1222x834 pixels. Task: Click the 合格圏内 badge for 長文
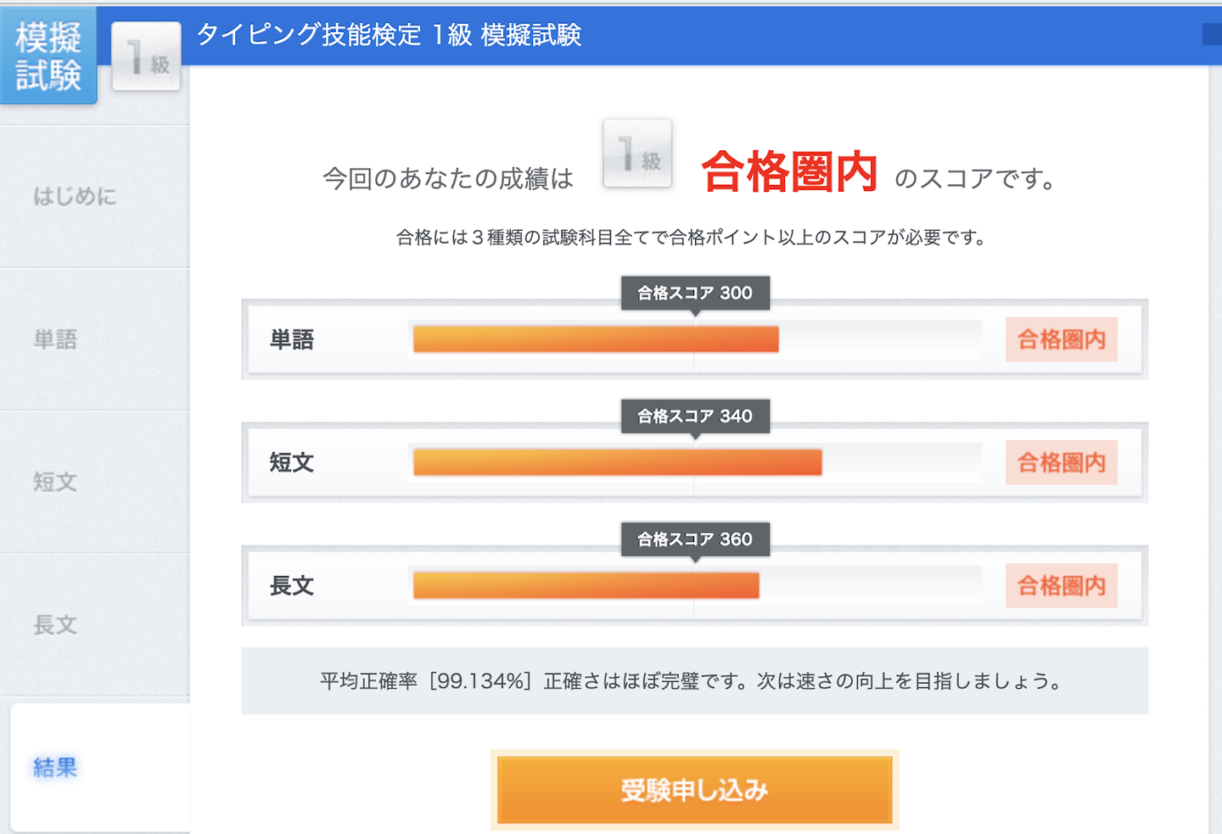tap(1061, 585)
